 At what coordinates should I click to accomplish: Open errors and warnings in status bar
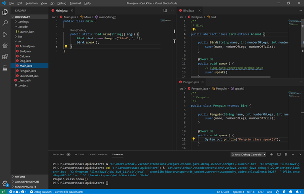18,192
